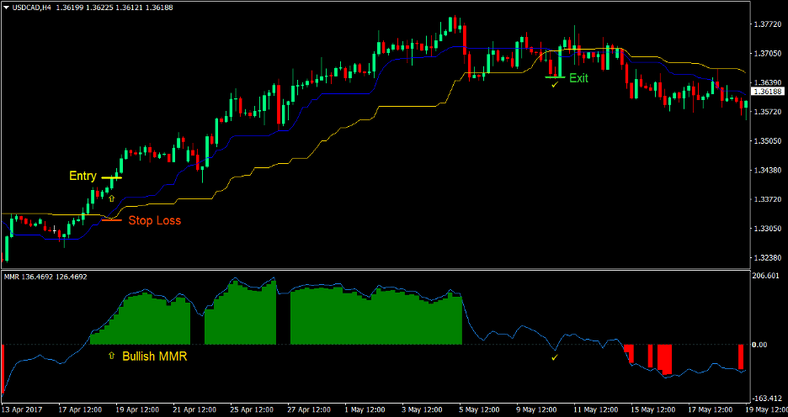Click price level 1.32380 on the axis

click(x=768, y=258)
